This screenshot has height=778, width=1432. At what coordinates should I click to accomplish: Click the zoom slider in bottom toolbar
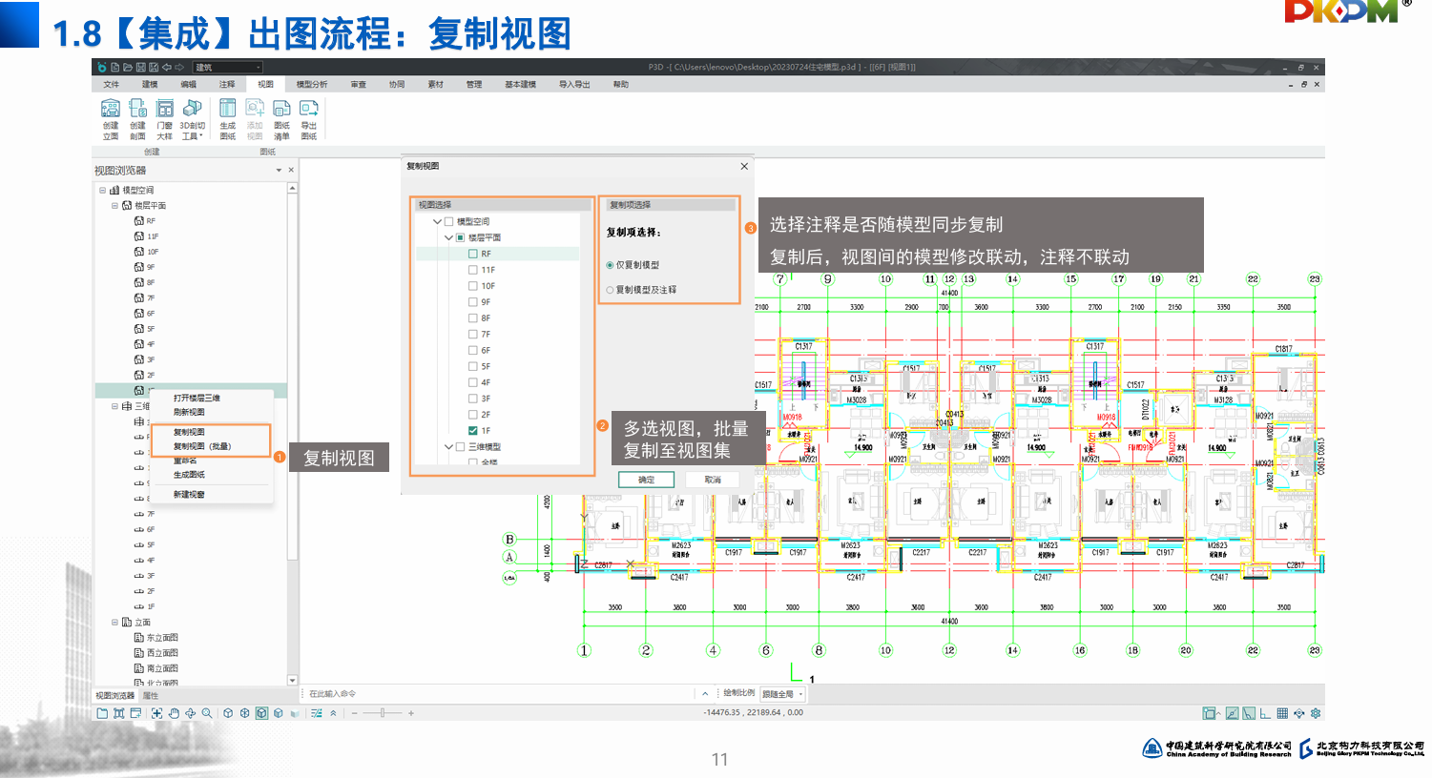click(383, 713)
